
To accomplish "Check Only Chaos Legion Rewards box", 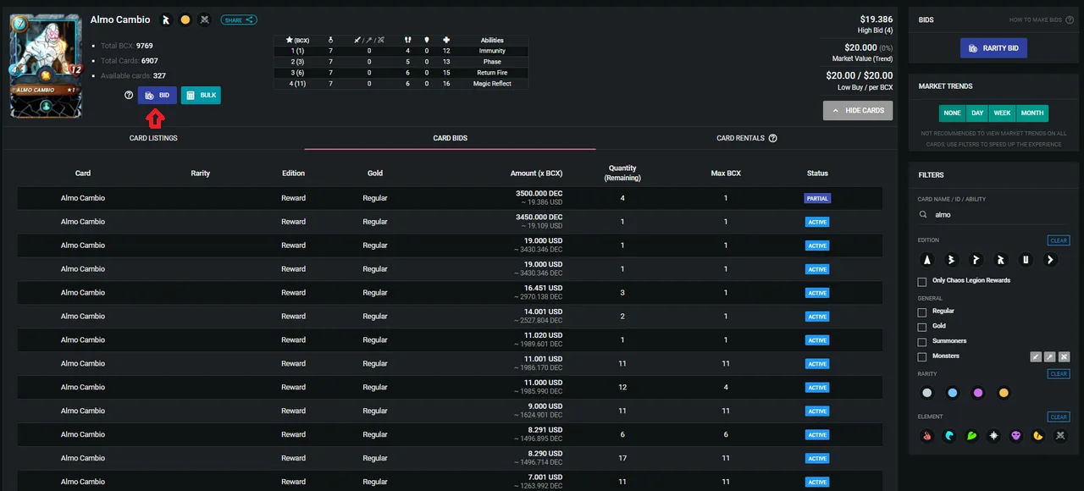I will click(922, 281).
